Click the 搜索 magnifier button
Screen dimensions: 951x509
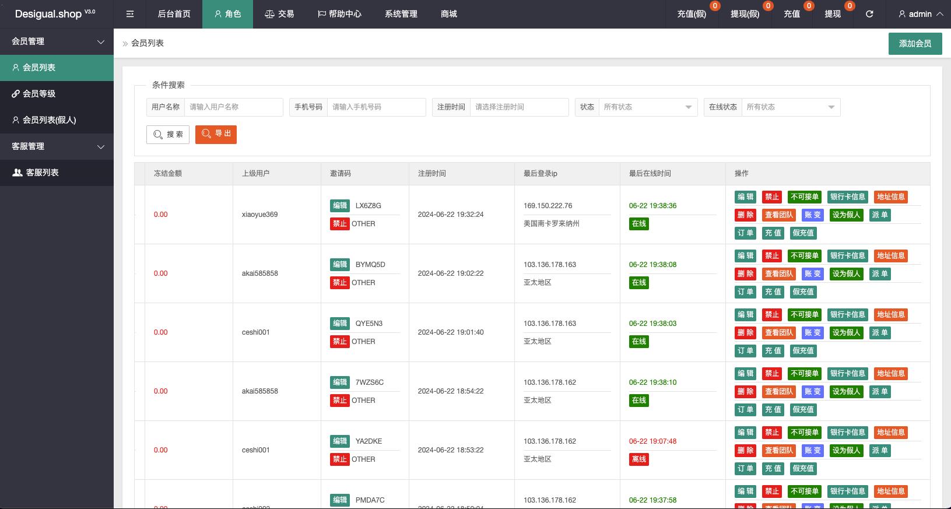coord(168,134)
